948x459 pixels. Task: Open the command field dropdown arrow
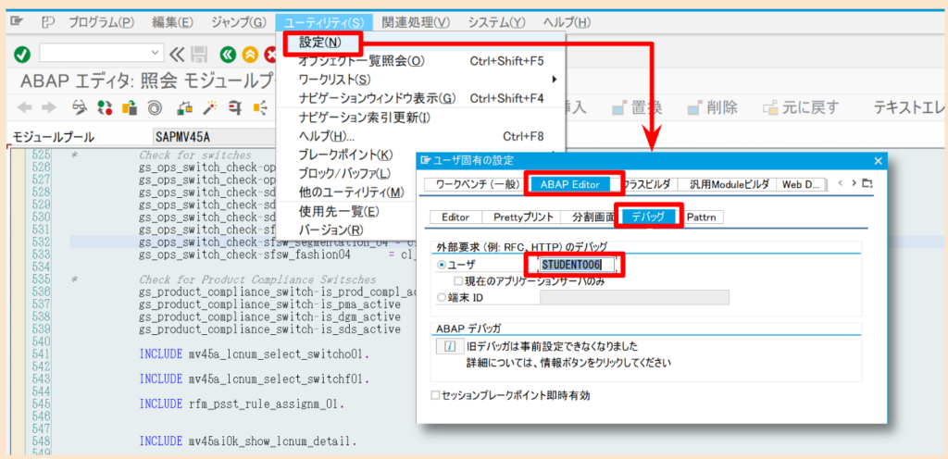click(x=156, y=53)
